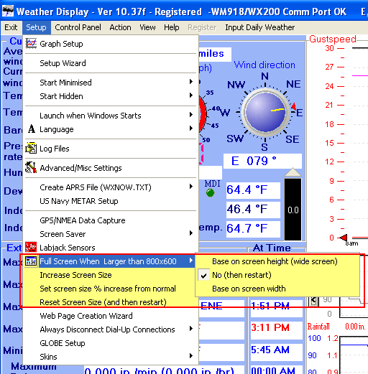Screen dimensions: 368x374
Task: Click the Gustspeed graph heading
Action: [x=333, y=39]
